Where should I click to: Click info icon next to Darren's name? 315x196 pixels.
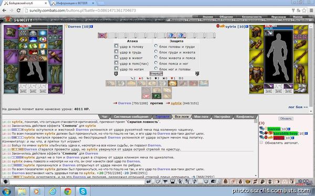(x=91, y=27)
